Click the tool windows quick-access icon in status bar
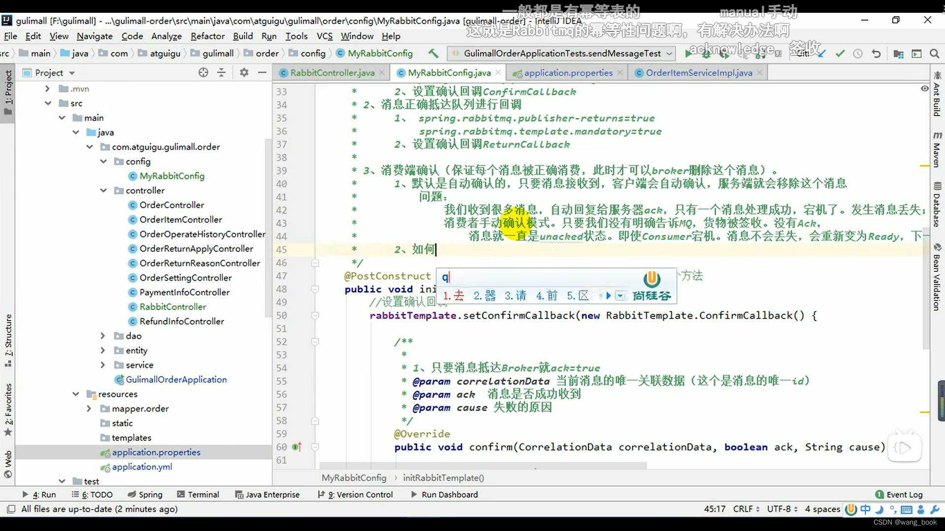 [10, 509]
